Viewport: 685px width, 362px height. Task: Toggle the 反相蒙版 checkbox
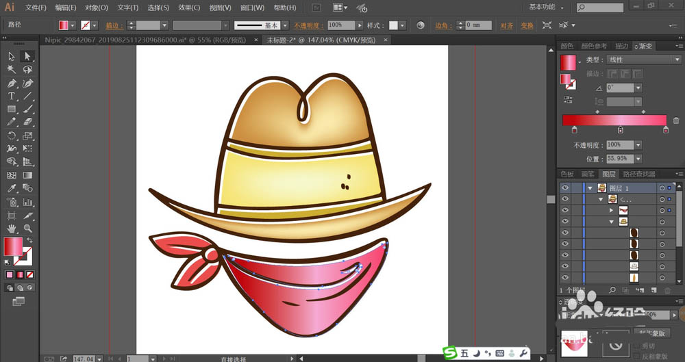click(x=638, y=356)
